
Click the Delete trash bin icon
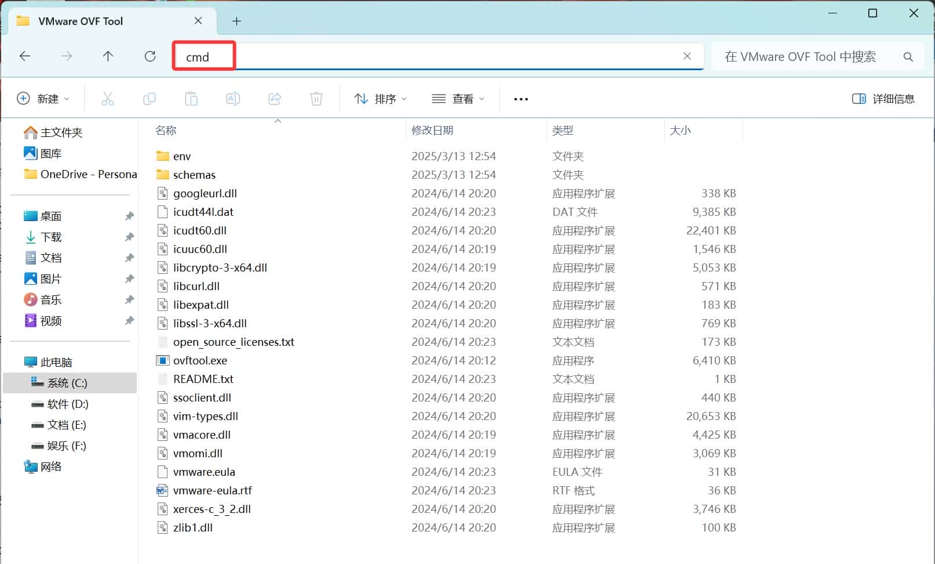[x=316, y=99]
